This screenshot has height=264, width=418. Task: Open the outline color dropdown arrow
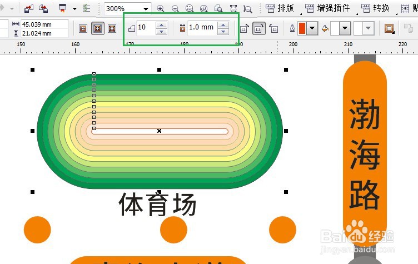click(x=312, y=28)
